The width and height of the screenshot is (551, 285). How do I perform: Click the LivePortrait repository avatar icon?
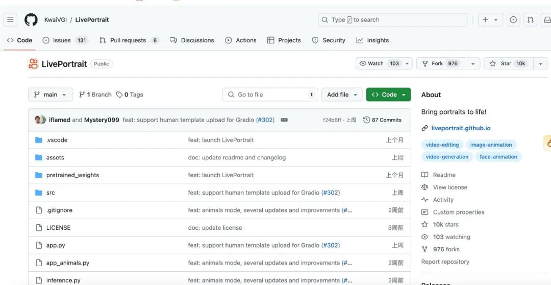pyautogui.click(x=33, y=64)
